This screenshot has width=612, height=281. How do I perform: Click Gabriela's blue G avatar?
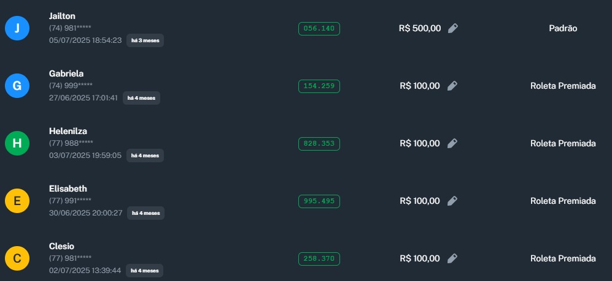(17, 86)
